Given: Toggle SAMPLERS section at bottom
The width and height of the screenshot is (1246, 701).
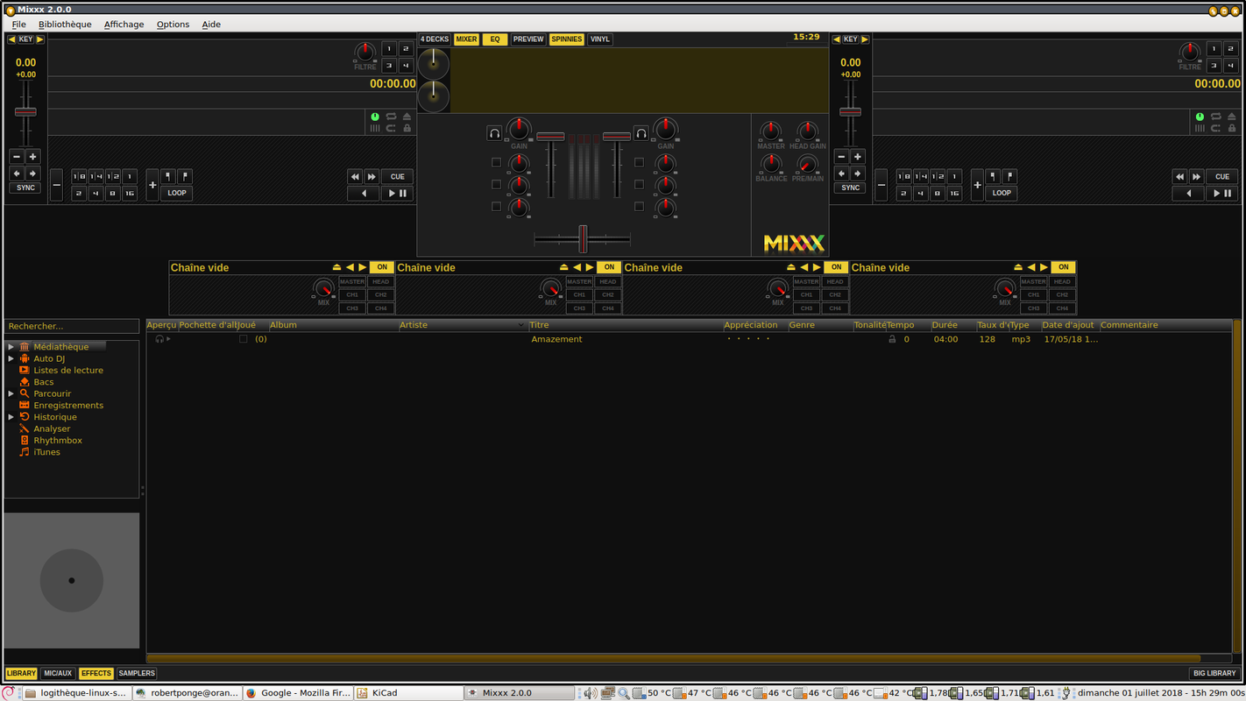Looking at the screenshot, I should (x=137, y=673).
